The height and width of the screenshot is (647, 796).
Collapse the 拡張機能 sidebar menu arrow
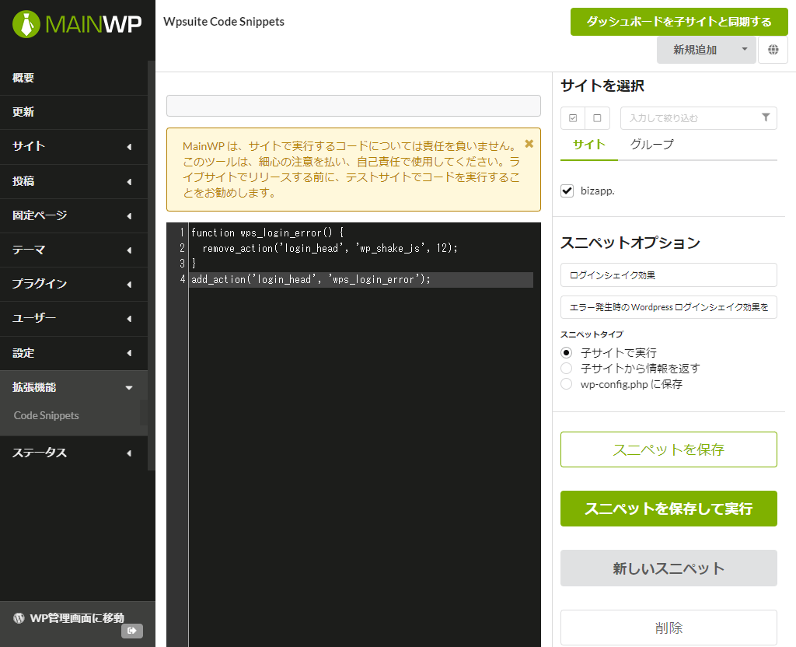click(x=129, y=387)
